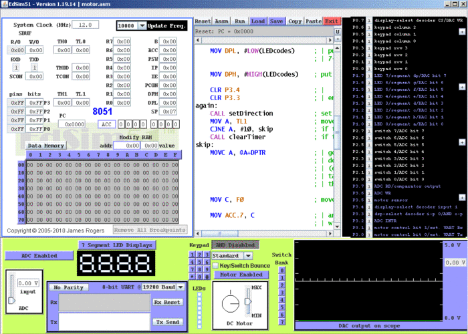The width and height of the screenshot is (468, 334).
Task: Click the P1.0 pin state box
Action: [369, 124]
